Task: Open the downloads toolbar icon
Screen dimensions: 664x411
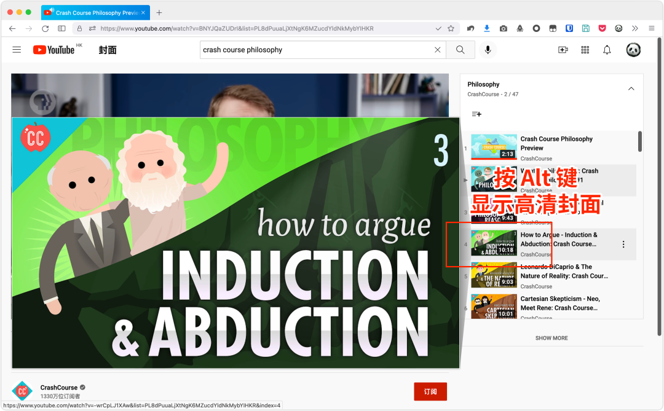Action: pyautogui.click(x=486, y=28)
